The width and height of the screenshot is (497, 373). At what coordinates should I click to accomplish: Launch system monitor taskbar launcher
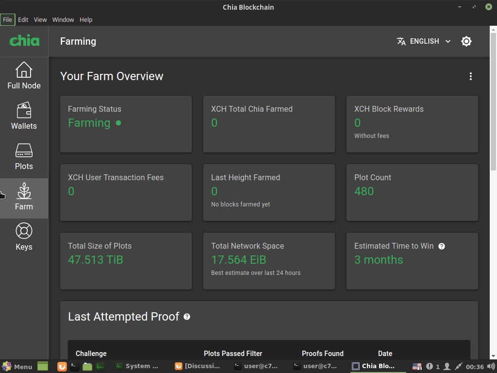pyautogui.click(x=100, y=366)
